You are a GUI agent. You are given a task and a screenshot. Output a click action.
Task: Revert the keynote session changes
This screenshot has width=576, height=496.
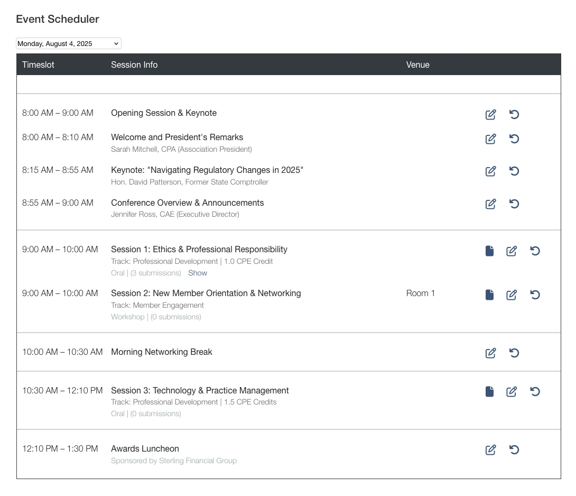click(x=514, y=171)
